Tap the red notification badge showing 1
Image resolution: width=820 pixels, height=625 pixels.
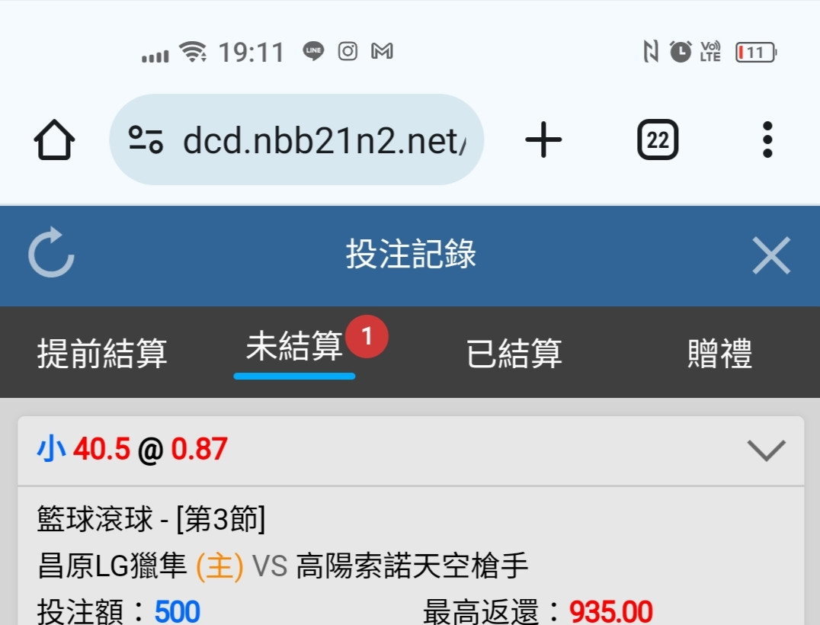point(367,336)
